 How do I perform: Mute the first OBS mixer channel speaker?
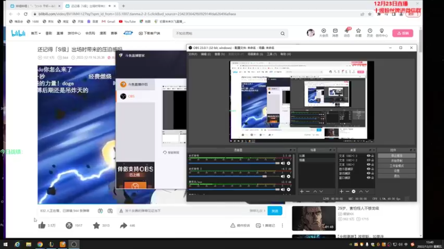pyautogui.click(x=282, y=163)
